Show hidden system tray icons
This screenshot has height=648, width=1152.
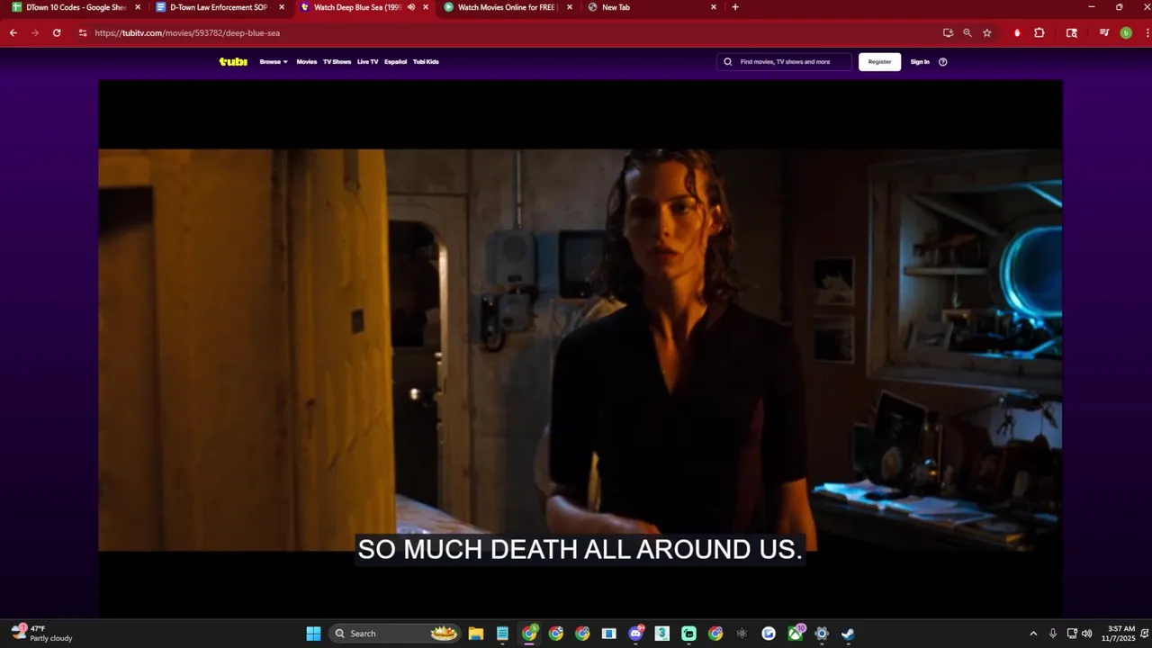1033,634
